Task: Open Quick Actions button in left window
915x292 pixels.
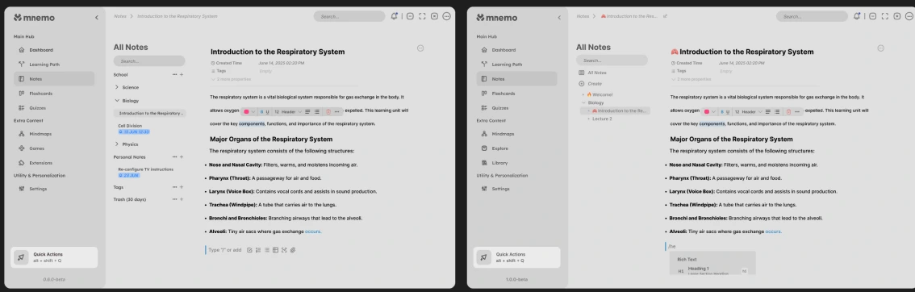Action: coord(54,257)
